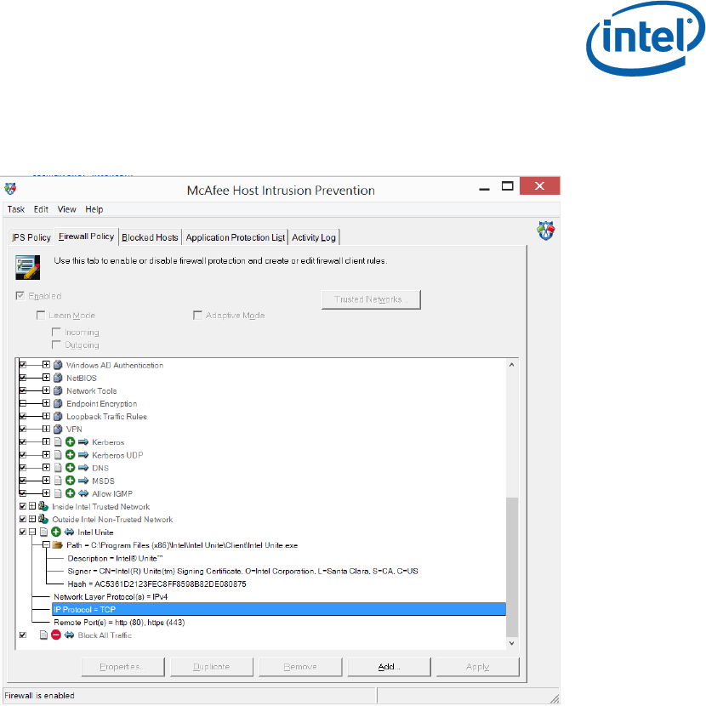Click the bidirectional arrow icon beside Block All Traffic
Image resolution: width=706 pixels, height=706 pixels.
[x=69, y=635]
